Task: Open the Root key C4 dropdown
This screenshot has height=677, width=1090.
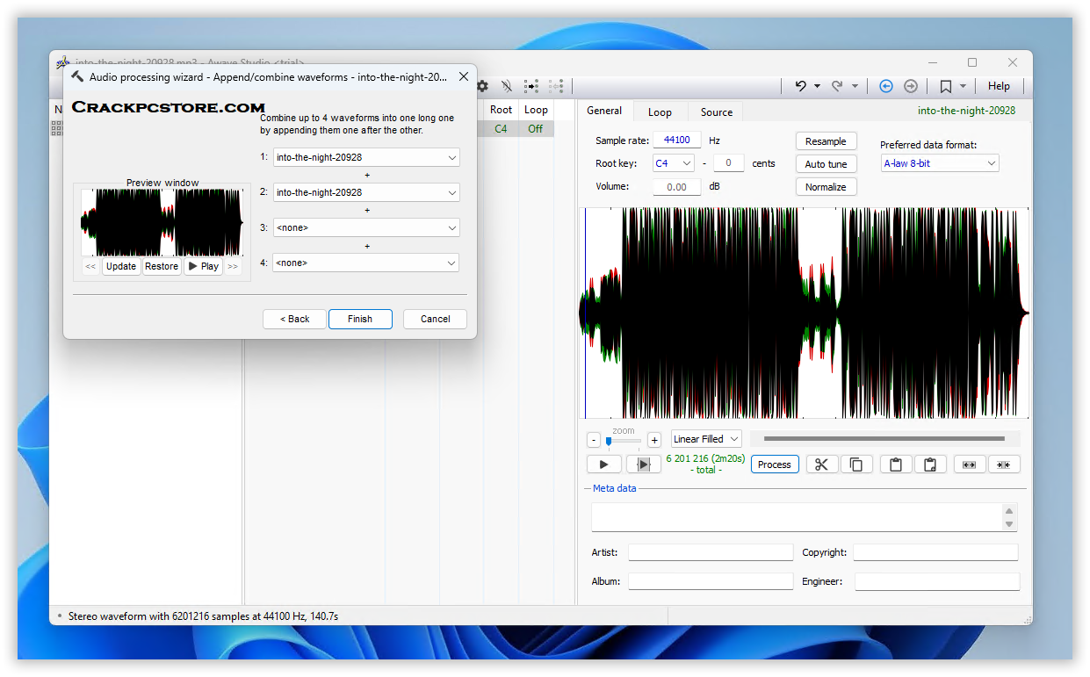Action: pyautogui.click(x=673, y=163)
